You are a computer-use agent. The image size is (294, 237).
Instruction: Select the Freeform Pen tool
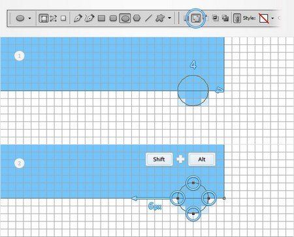click(90, 18)
